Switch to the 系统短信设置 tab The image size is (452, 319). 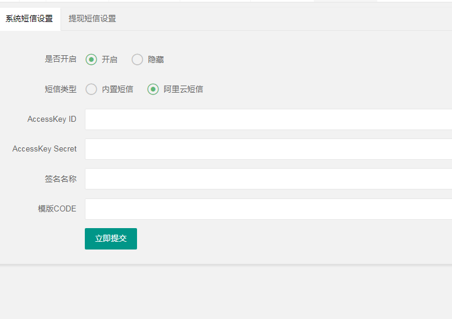coord(29,19)
